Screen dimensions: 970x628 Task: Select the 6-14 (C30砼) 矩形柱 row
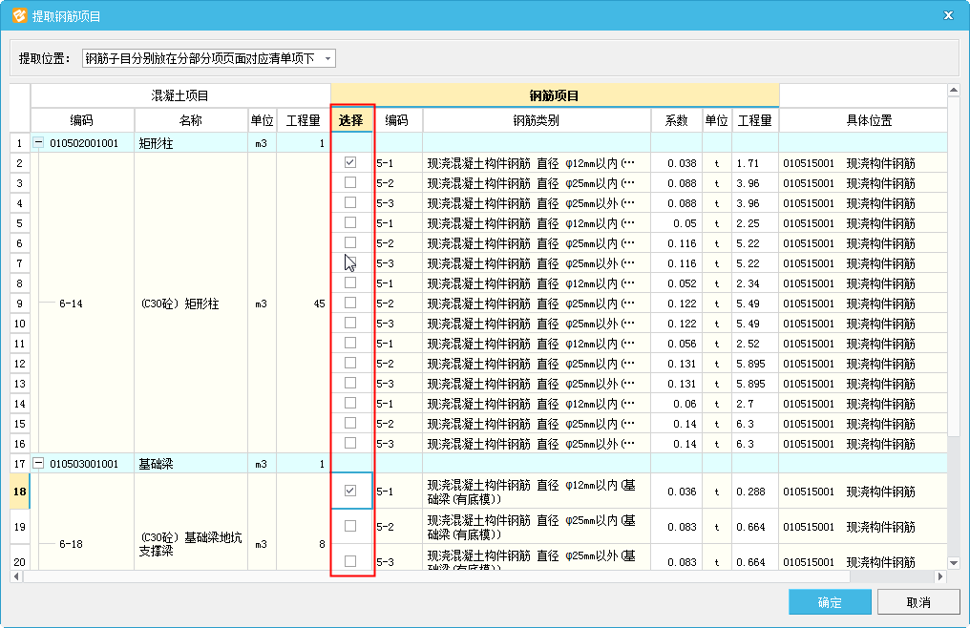point(180,304)
